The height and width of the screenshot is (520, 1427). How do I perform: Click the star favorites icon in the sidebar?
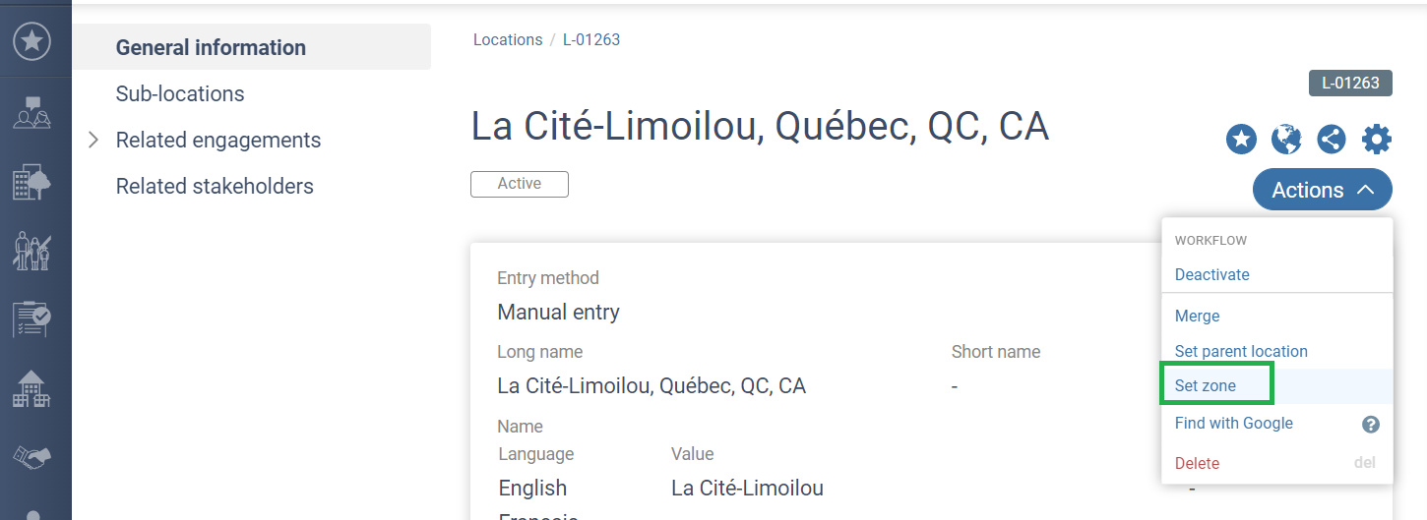[32, 41]
